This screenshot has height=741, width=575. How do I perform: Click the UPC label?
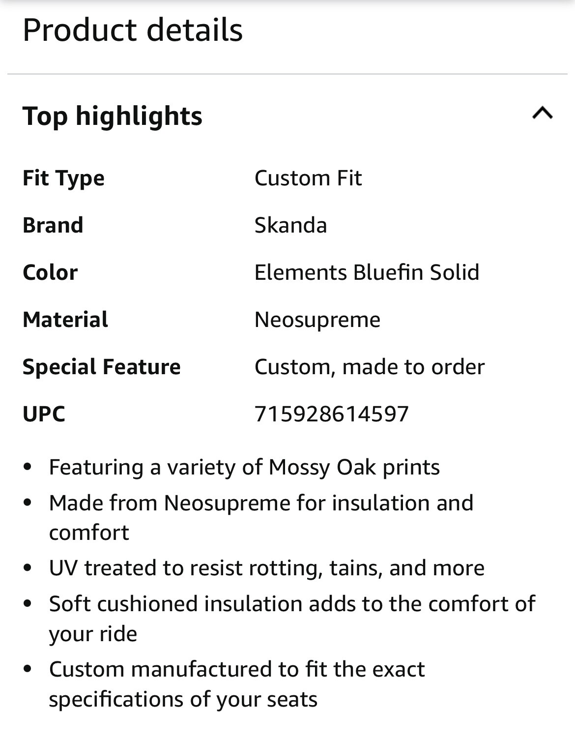click(x=44, y=414)
